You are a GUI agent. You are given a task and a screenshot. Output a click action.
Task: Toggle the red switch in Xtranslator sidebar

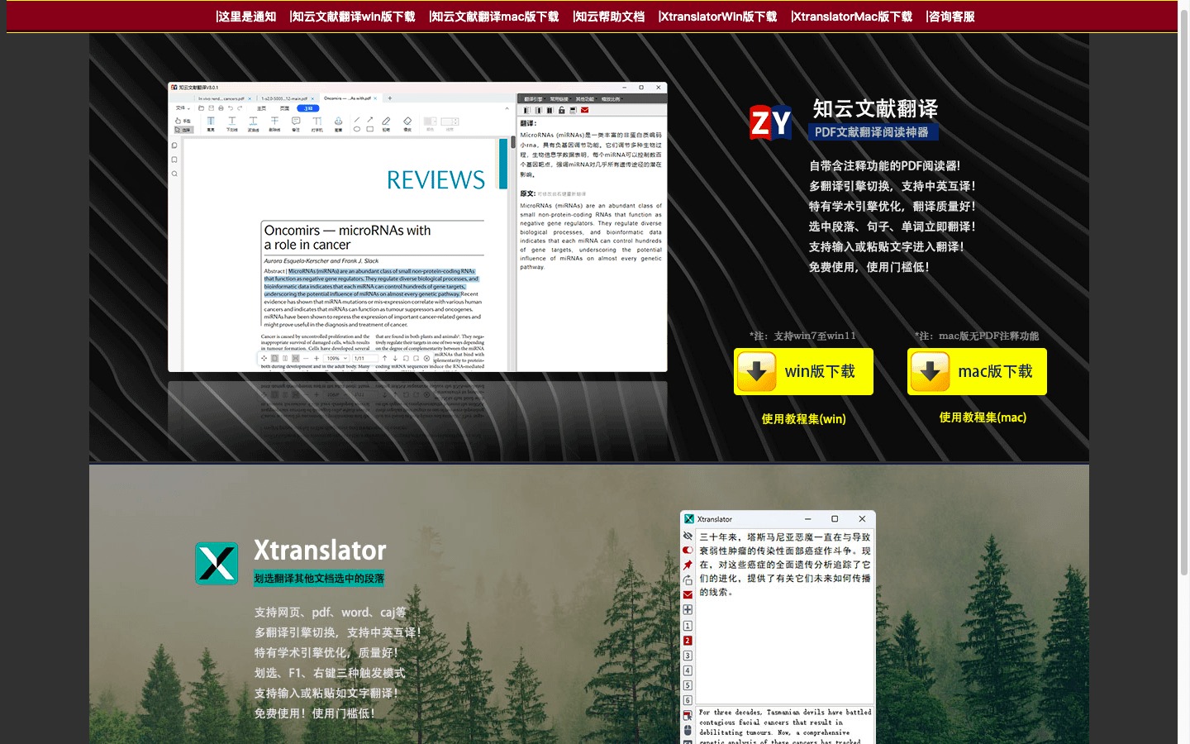(688, 550)
